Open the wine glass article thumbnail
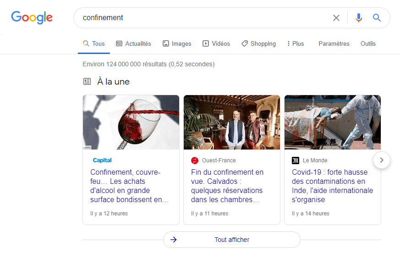Viewport: 400px width, 257px height. (x=131, y=122)
